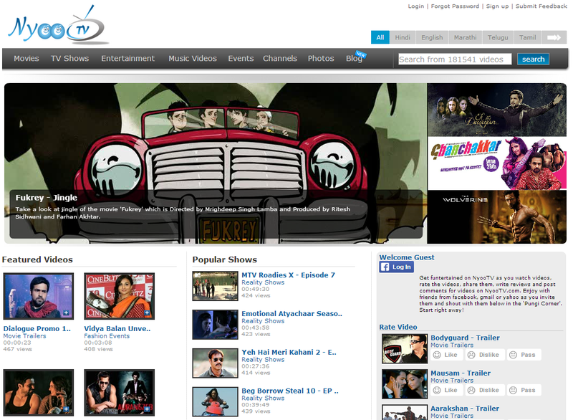Viewport: 573px width, 420px height.
Task: Add Dialogue Promo video via plus icon
Action: click(x=66, y=313)
